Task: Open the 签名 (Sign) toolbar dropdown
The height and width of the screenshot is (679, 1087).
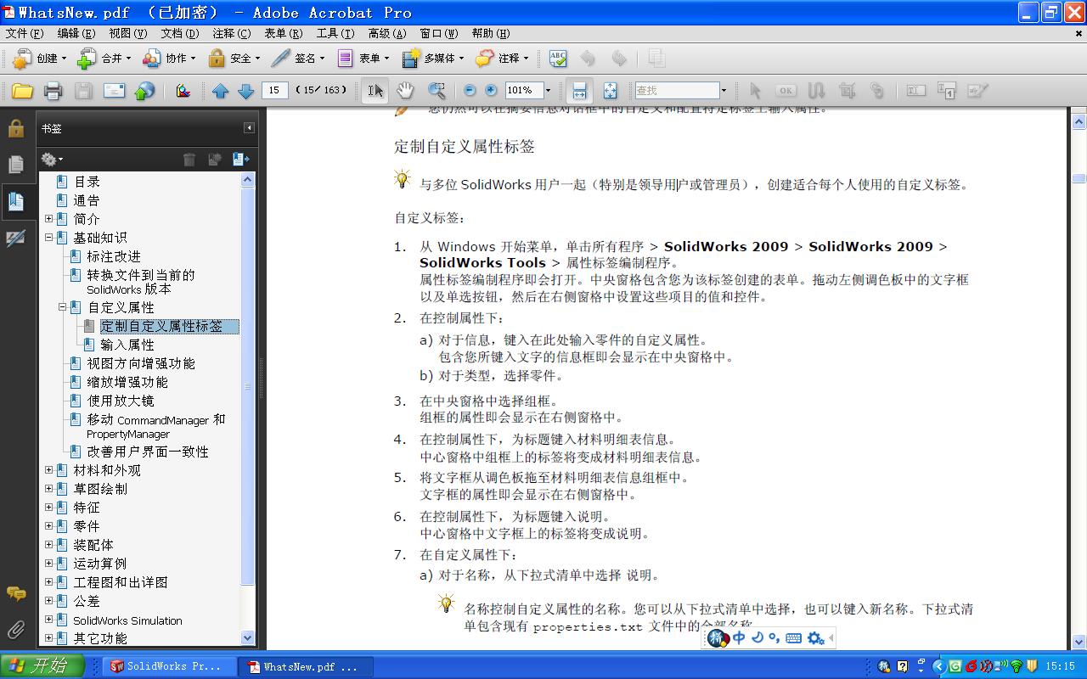Action: point(298,59)
